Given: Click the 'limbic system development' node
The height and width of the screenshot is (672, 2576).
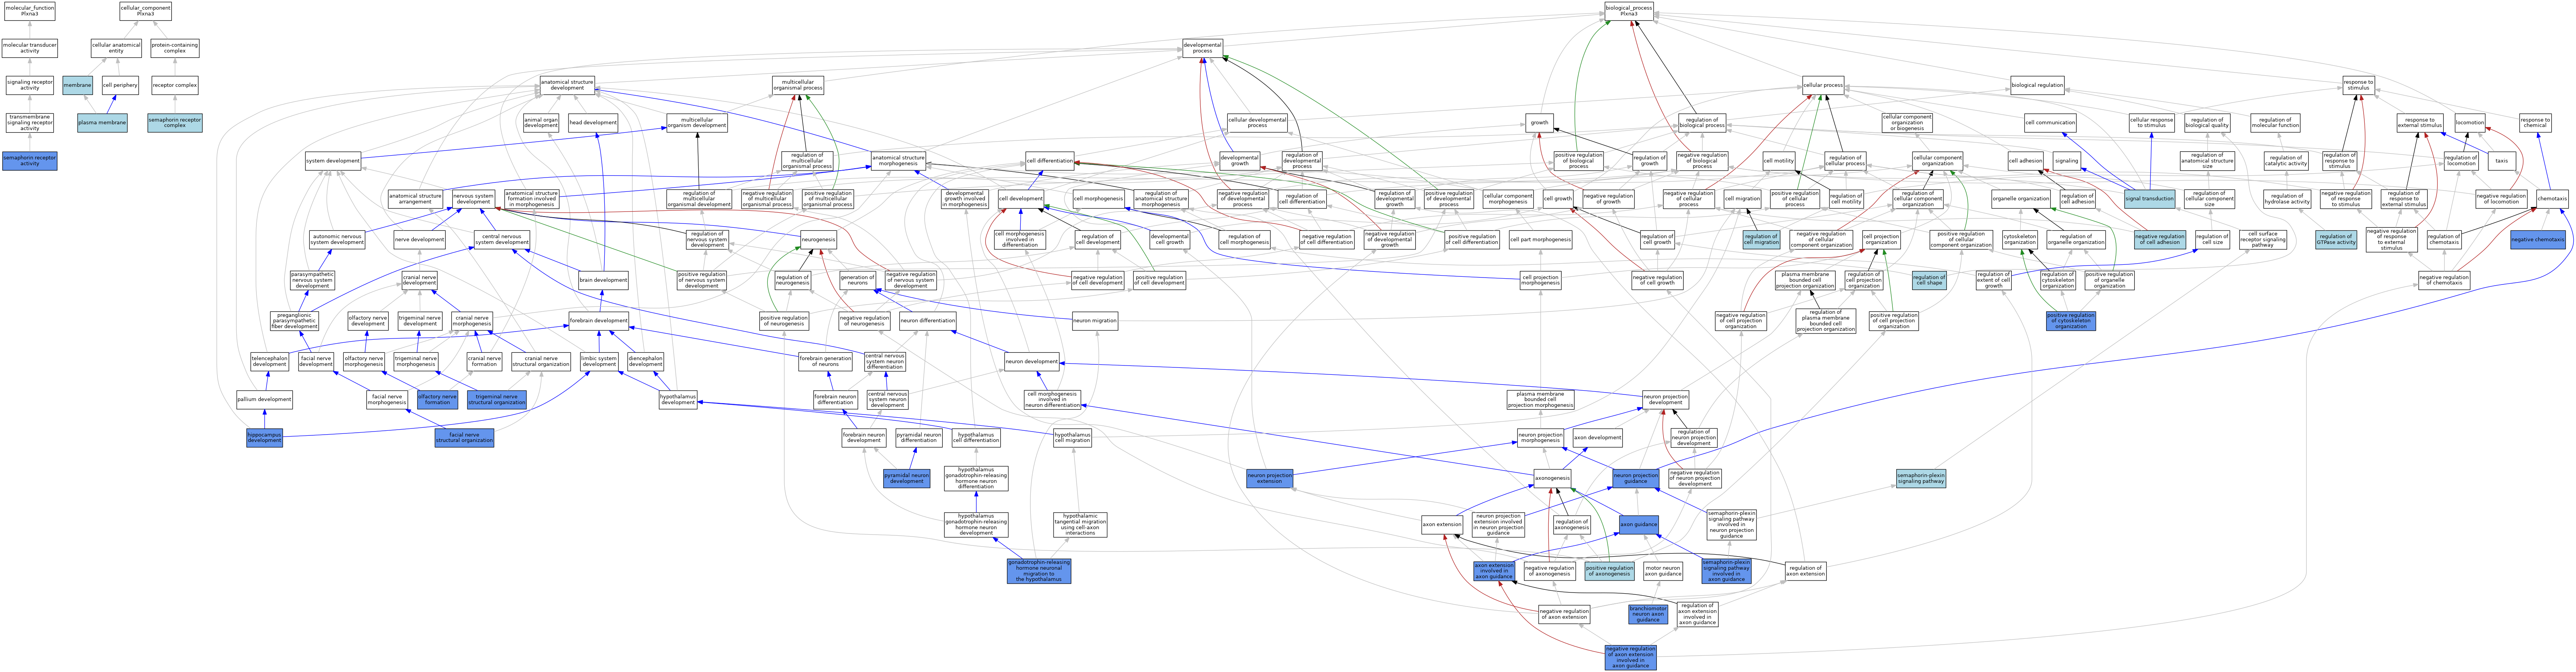Looking at the screenshot, I should (x=599, y=361).
